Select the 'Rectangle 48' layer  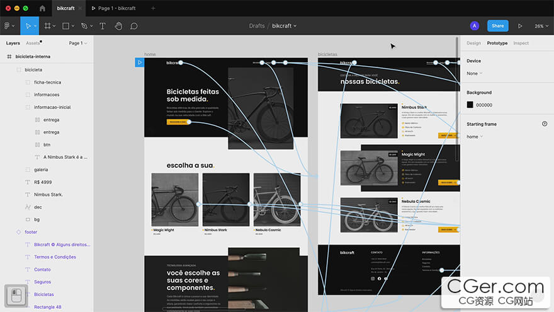[x=47, y=307]
